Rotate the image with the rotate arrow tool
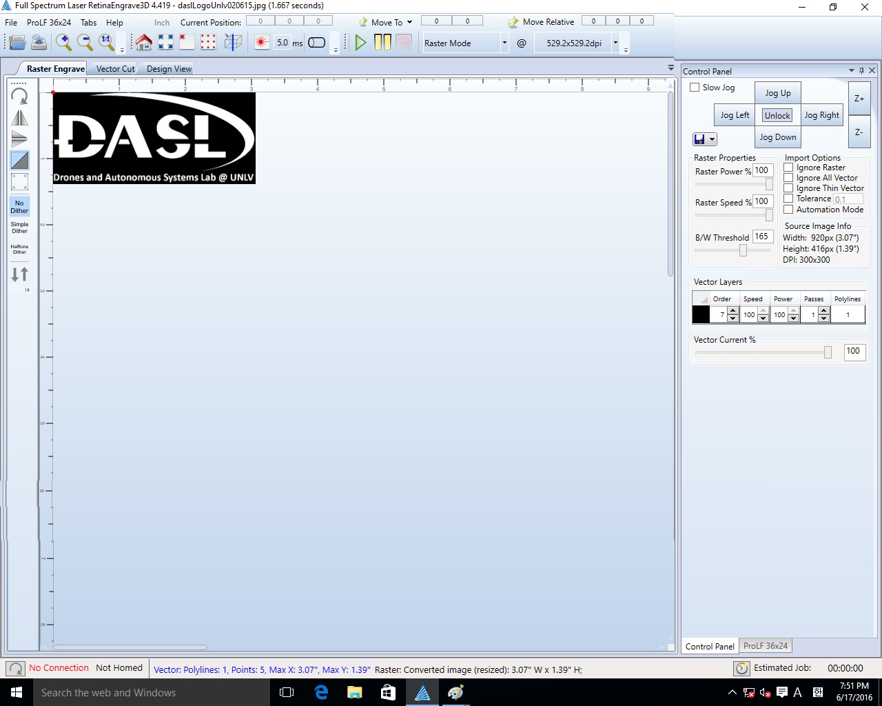 [x=20, y=96]
